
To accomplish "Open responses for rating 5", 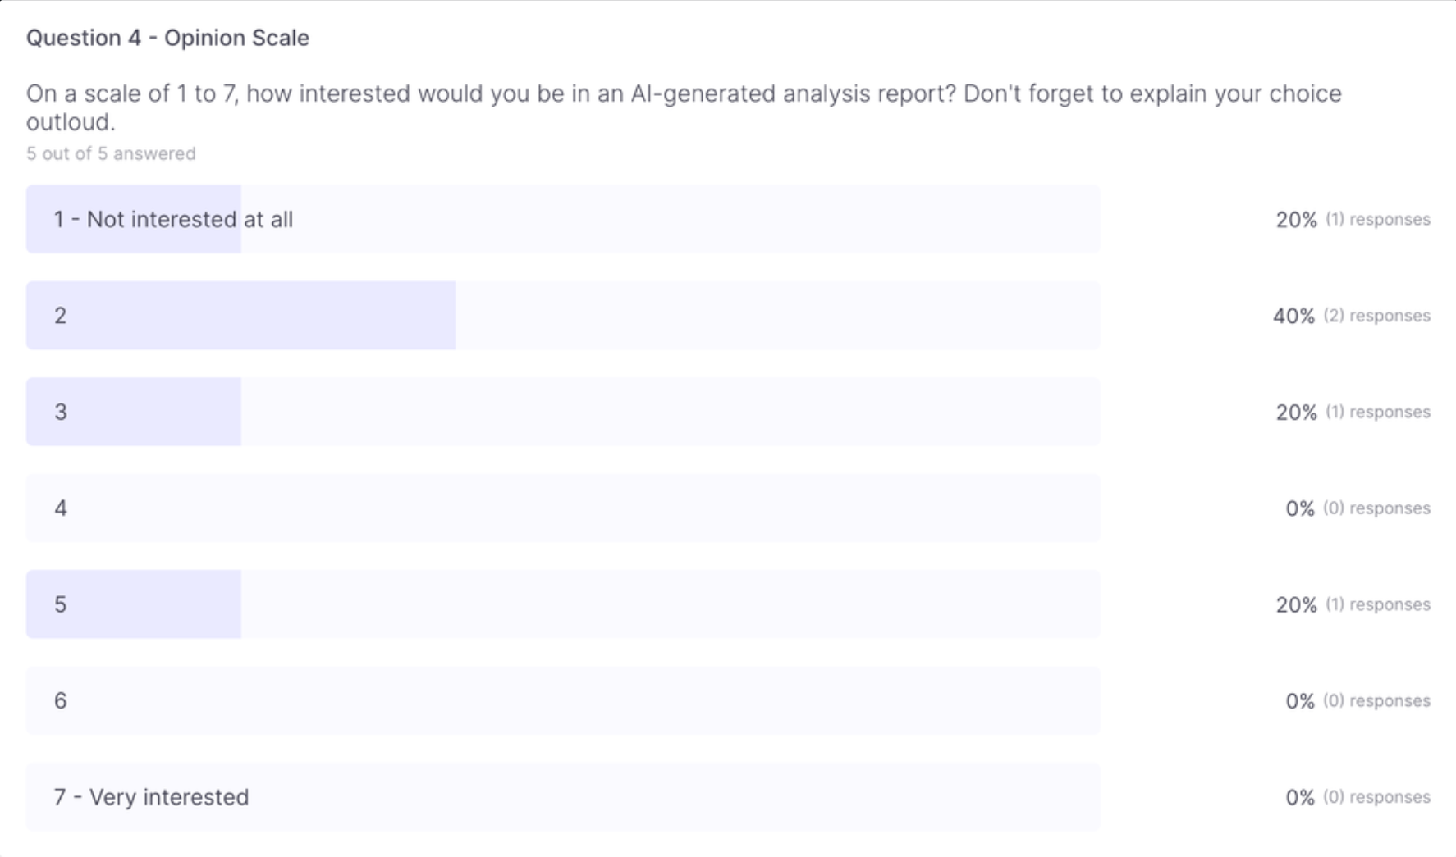I will pos(1377,604).
